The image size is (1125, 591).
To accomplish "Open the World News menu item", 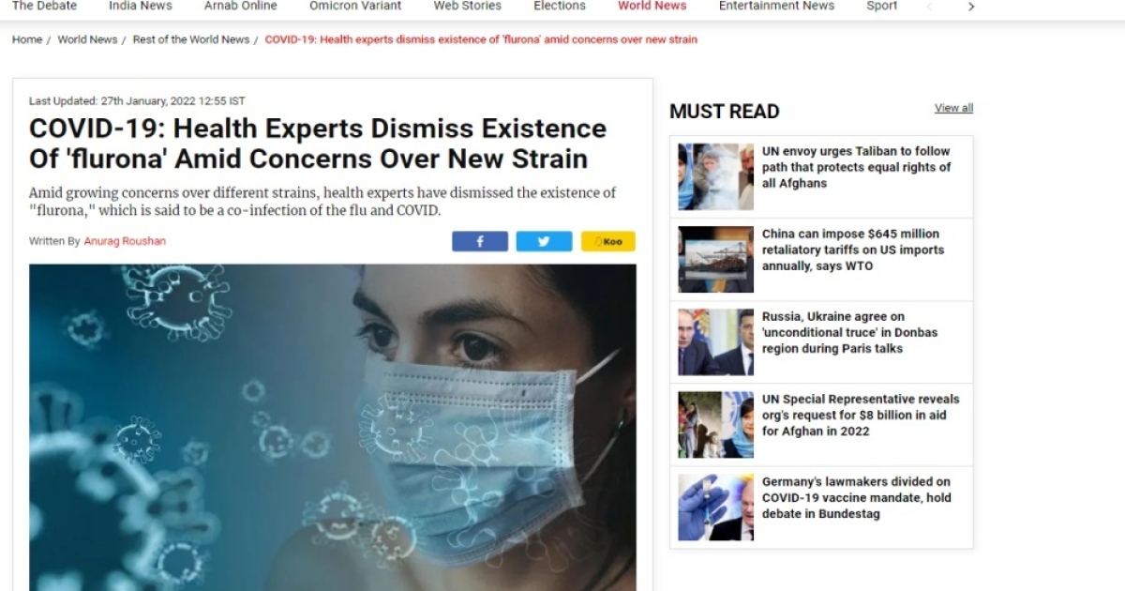I will click(652, 6).
